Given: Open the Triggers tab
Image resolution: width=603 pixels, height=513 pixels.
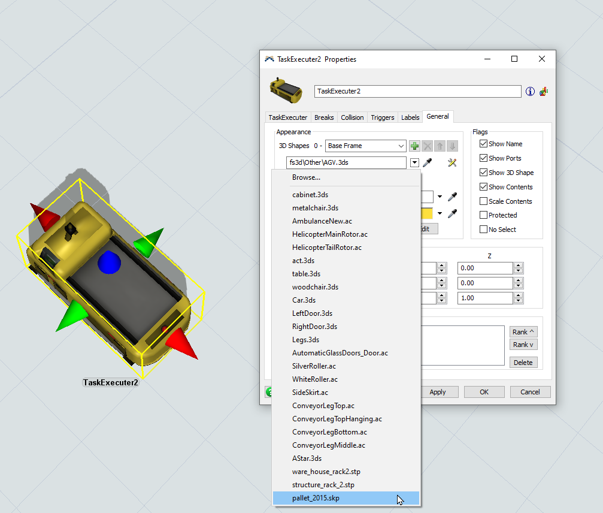Looking at the screenshot, I should click(382, 117).
